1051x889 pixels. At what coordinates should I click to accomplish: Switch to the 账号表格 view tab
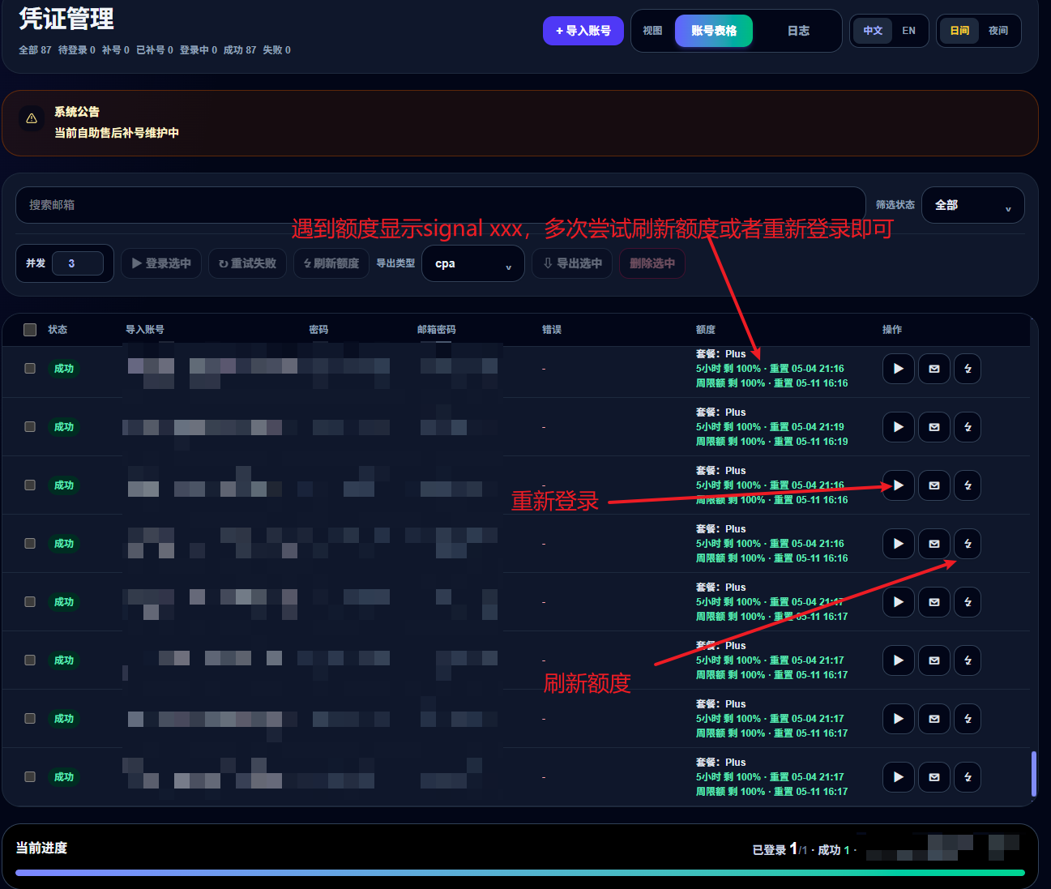tap(714, 31)
